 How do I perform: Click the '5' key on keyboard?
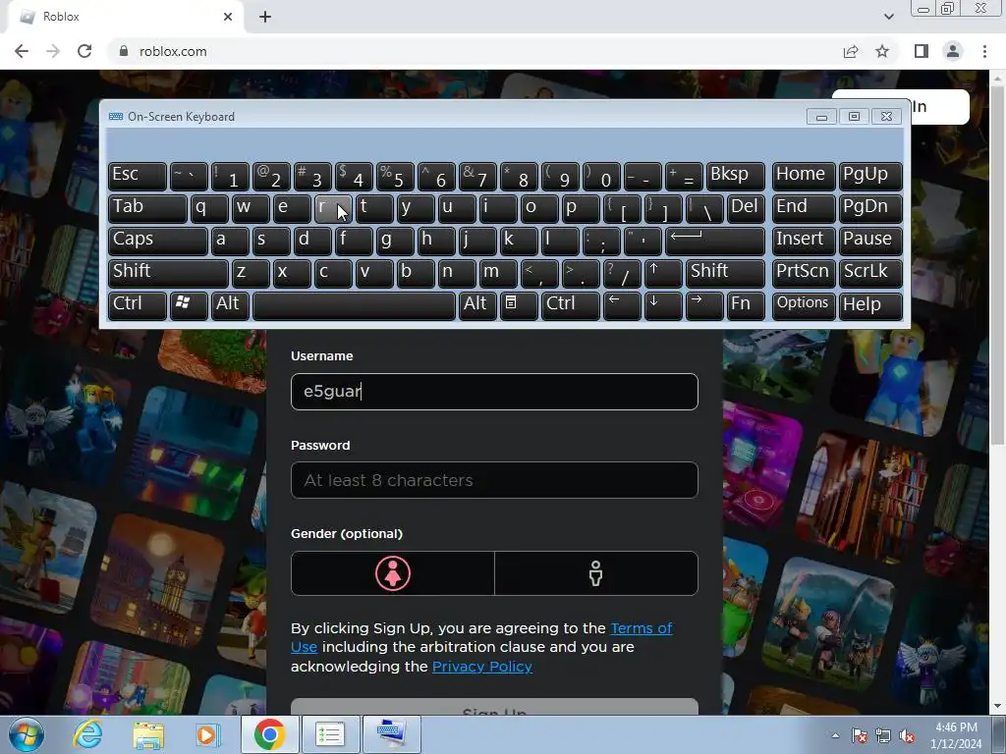(395, 176)
